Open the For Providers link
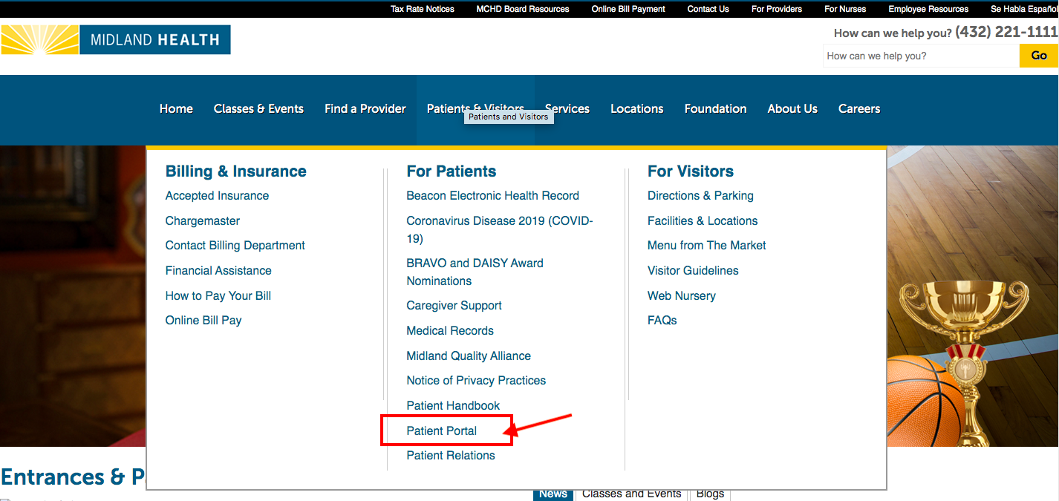Screen dimensions: 1059x501 pyautogui.click(x=777, y=9)
